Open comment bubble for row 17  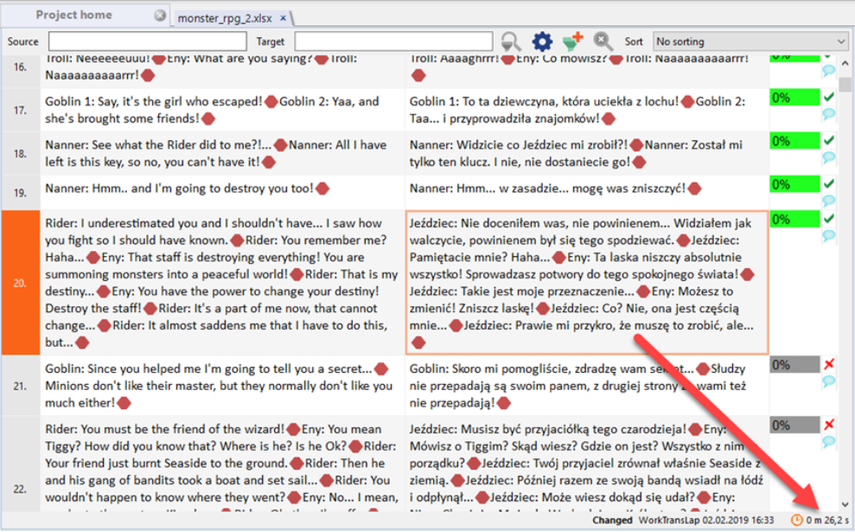click(x=829, y=113)
